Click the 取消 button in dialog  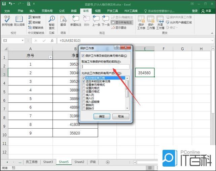pyautogui.click(x=120, y=116)
